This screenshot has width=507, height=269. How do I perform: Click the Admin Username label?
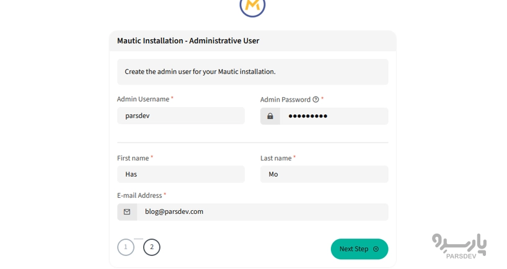[143, 99]
